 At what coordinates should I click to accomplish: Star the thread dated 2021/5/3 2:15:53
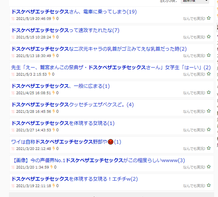(x=209, y=74)
